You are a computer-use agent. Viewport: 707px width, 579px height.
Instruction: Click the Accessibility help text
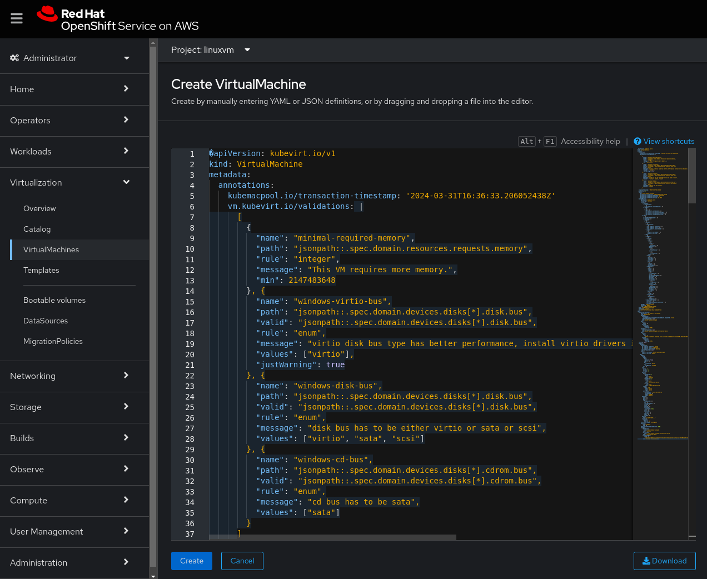(x=590, y=141)
